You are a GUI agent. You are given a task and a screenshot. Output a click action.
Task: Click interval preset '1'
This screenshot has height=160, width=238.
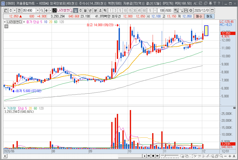[x=110, y=10]
